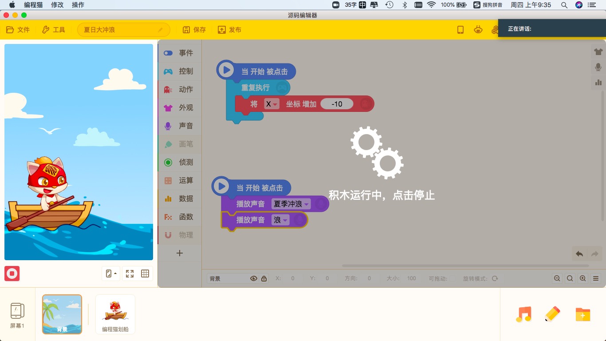Open the 画笔 block category
Viewport: 606px width, 341px height.
179,144
